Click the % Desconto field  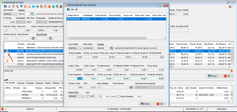click(90, 79)
